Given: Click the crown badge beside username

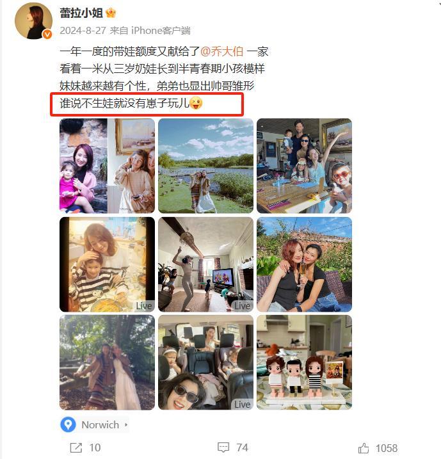Looking at the screenshot, I should pyautogui.click(x=111, y=13).
